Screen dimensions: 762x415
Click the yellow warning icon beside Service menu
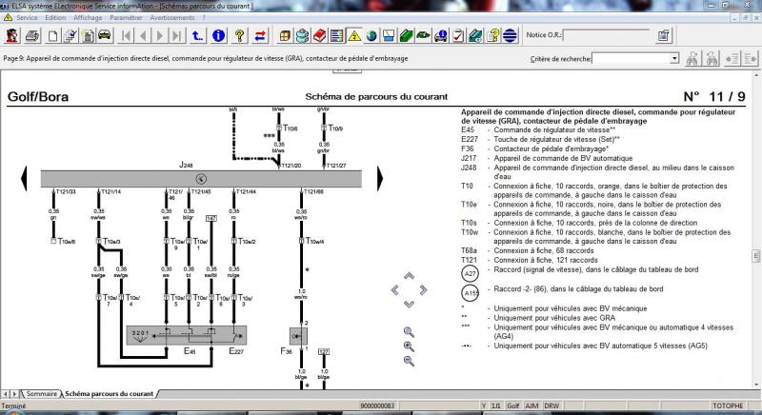point(8,17)
